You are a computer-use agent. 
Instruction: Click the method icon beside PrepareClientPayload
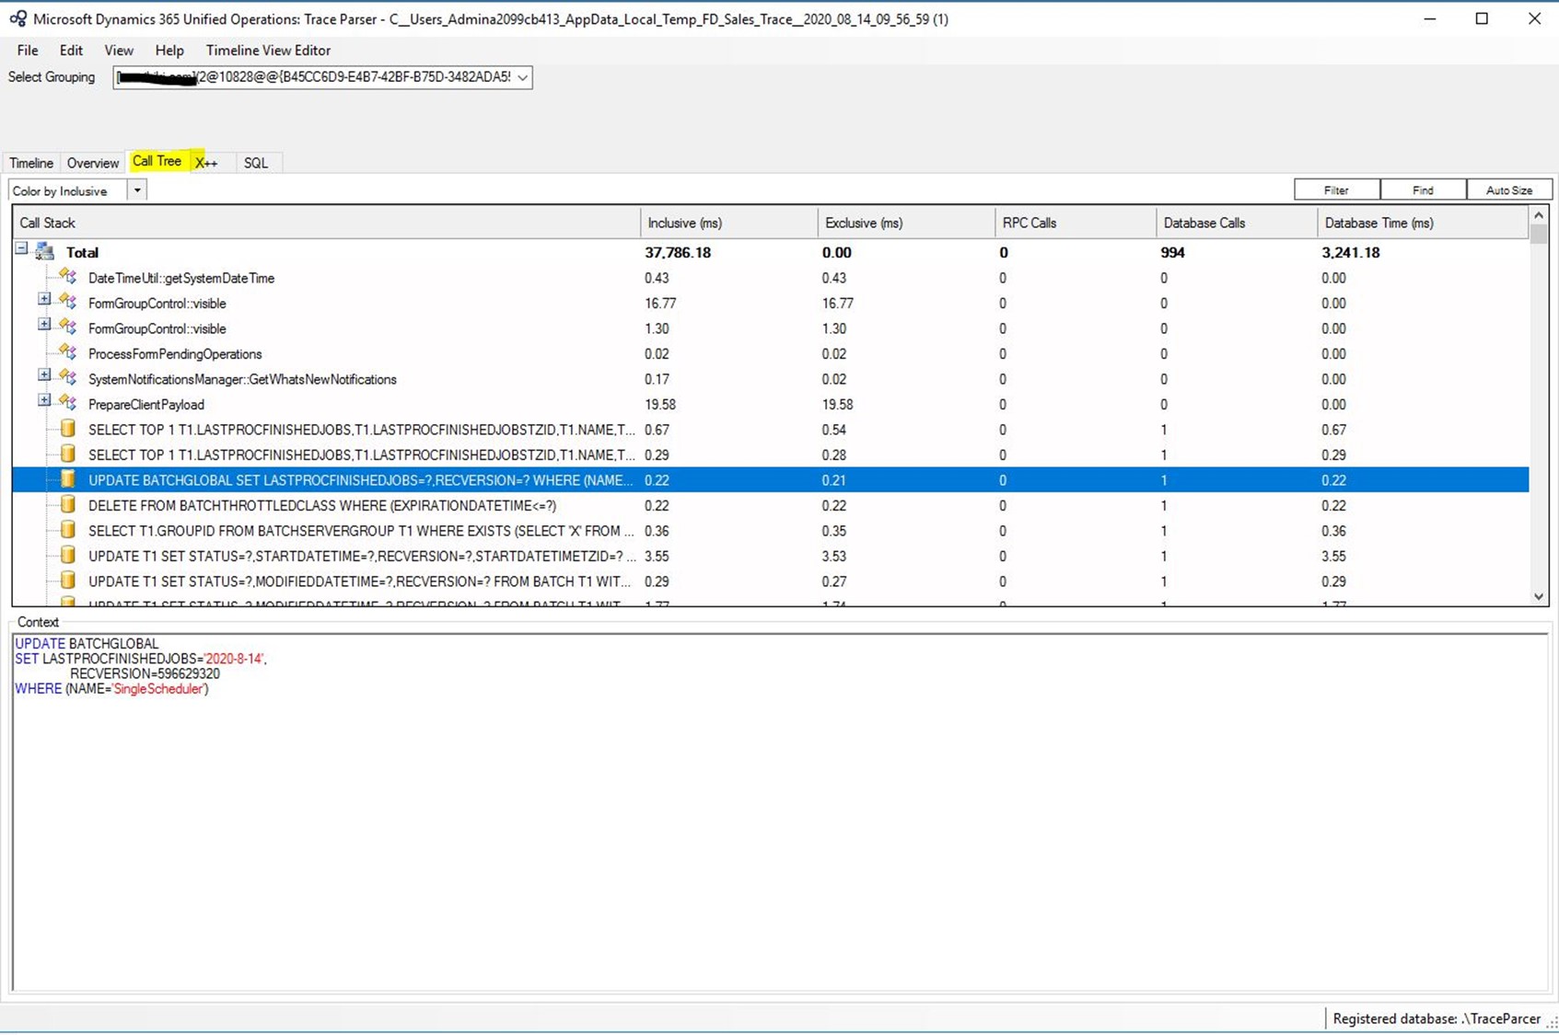[67, 404]
